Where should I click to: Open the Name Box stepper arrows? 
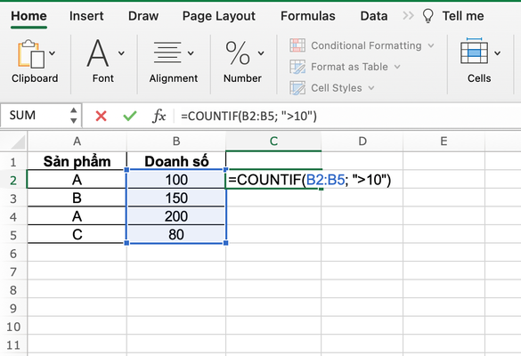coord(74,116)
